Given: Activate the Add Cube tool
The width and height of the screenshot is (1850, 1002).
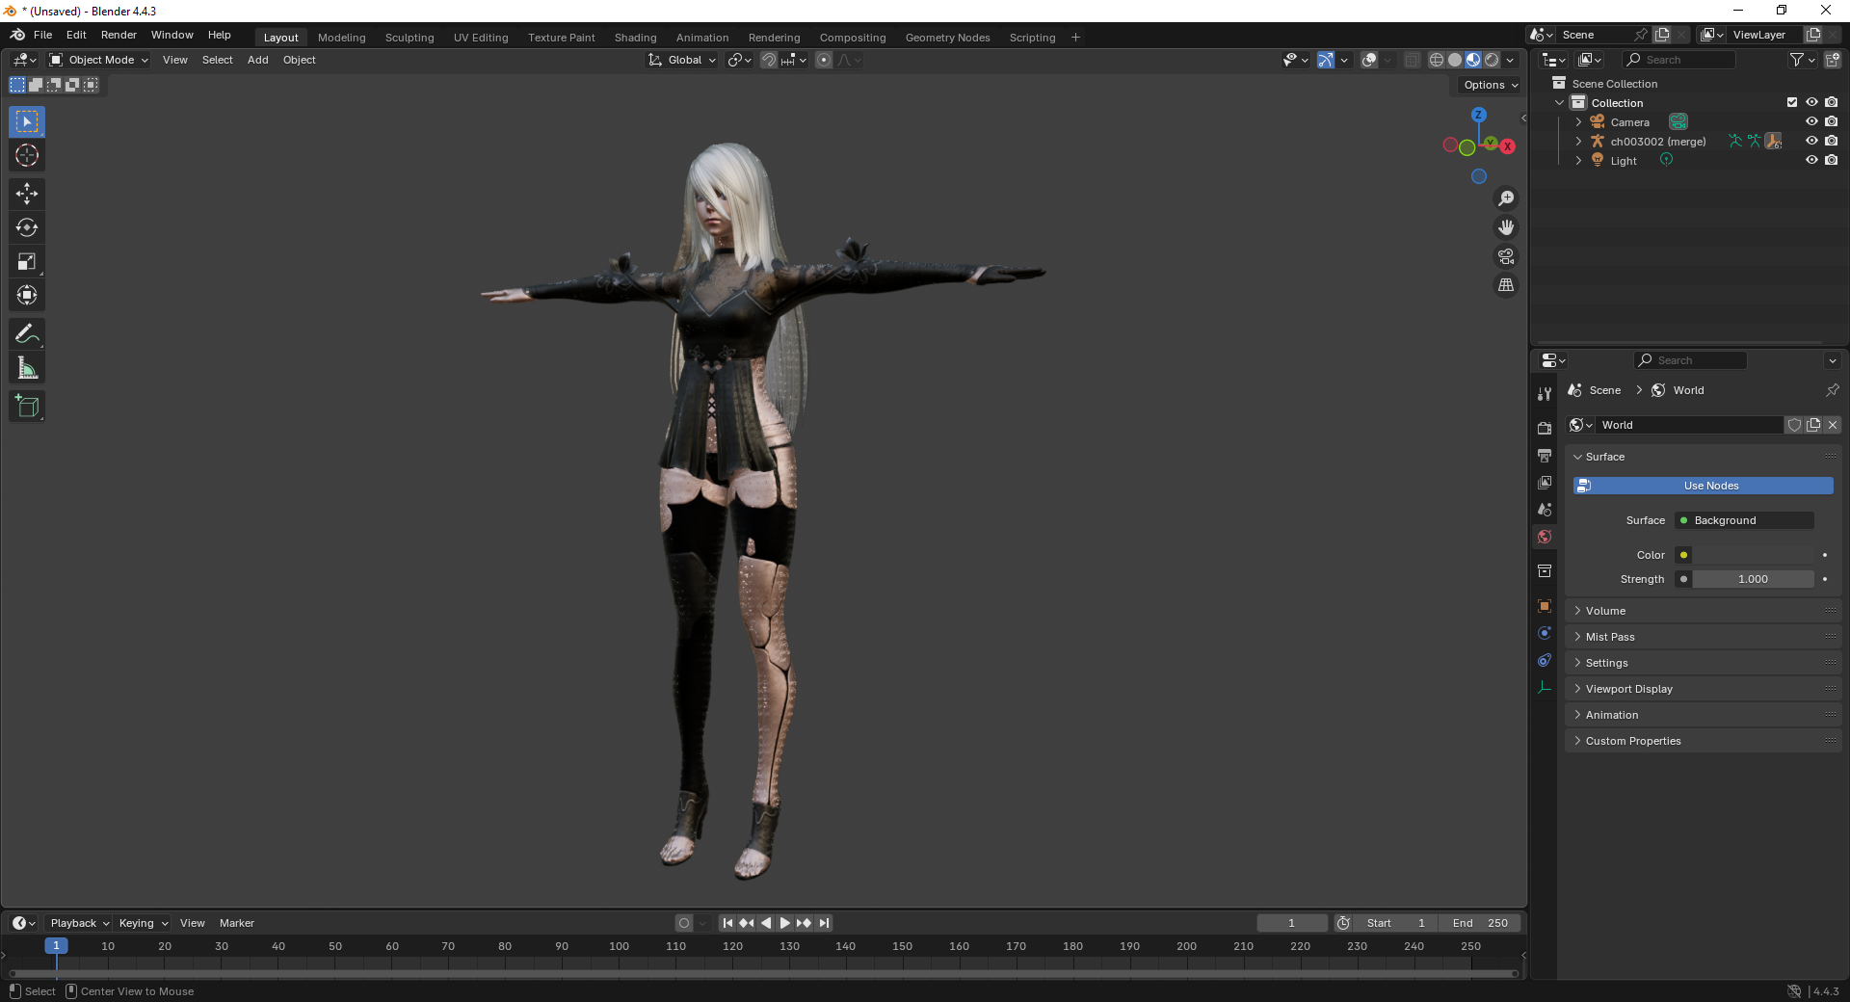Looking at the screenshot, I should click(x=27, y=407).
